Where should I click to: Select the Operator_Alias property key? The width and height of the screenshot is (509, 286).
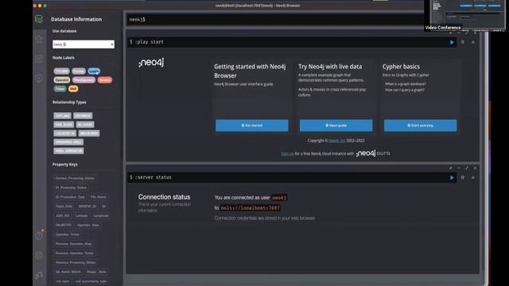coord(88,225)
